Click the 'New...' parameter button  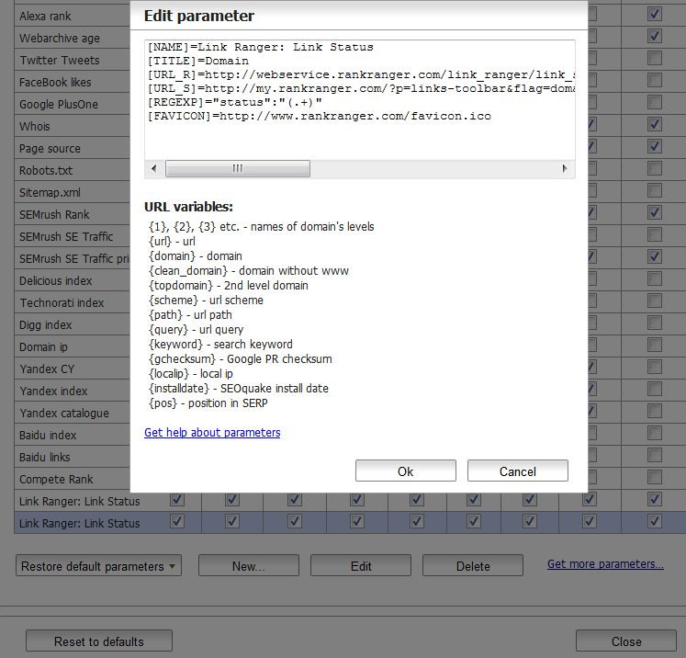pyautogui.click(x=248, y=566)
